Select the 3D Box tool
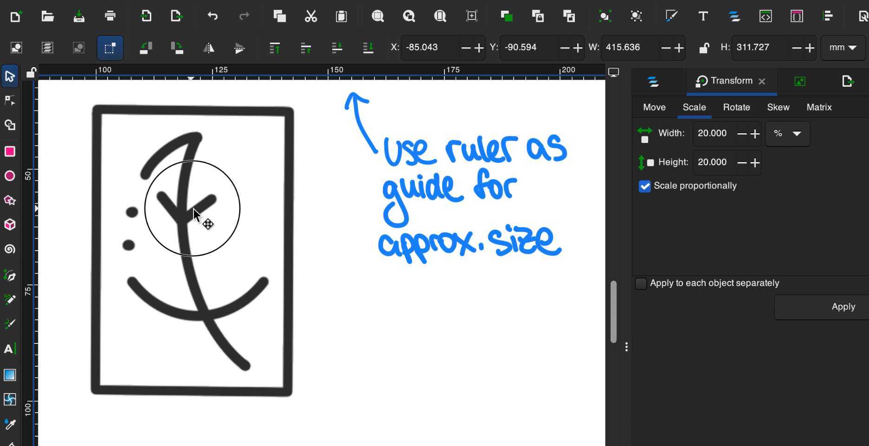The height and width of the screenshot is (446, 869). point(10,225)
